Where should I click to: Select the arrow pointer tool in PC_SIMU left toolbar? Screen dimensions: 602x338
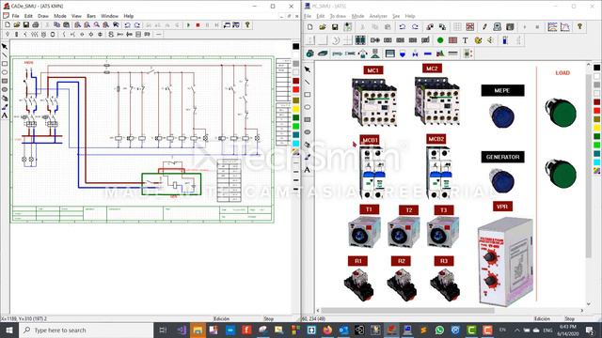(x=308, y=69)
